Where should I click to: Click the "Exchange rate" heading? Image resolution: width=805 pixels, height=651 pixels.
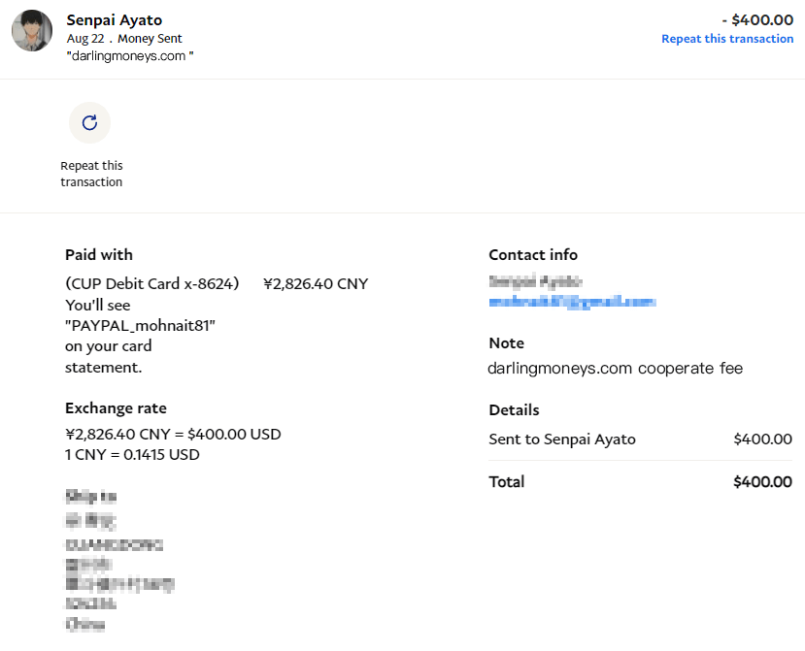tap(116, 407)
